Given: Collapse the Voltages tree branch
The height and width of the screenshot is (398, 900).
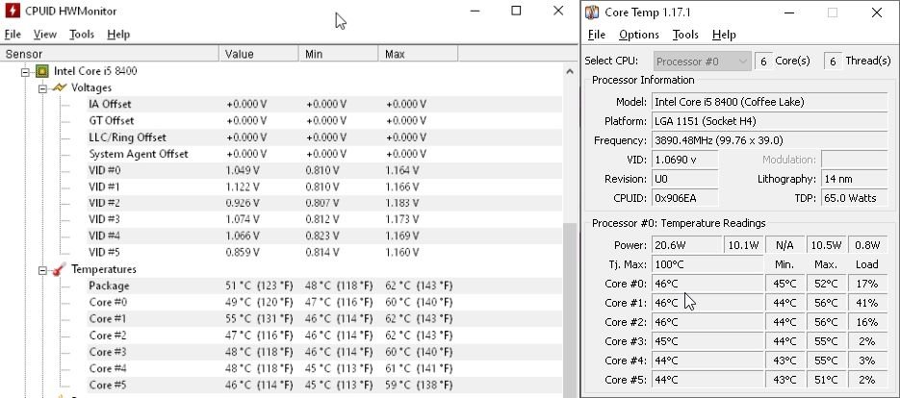Looking at the screenshot, I should (x=42, y=88).
